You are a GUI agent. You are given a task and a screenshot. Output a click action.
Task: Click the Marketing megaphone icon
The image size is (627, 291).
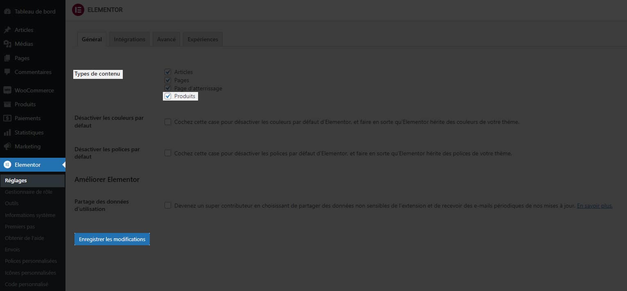point(7,146)
